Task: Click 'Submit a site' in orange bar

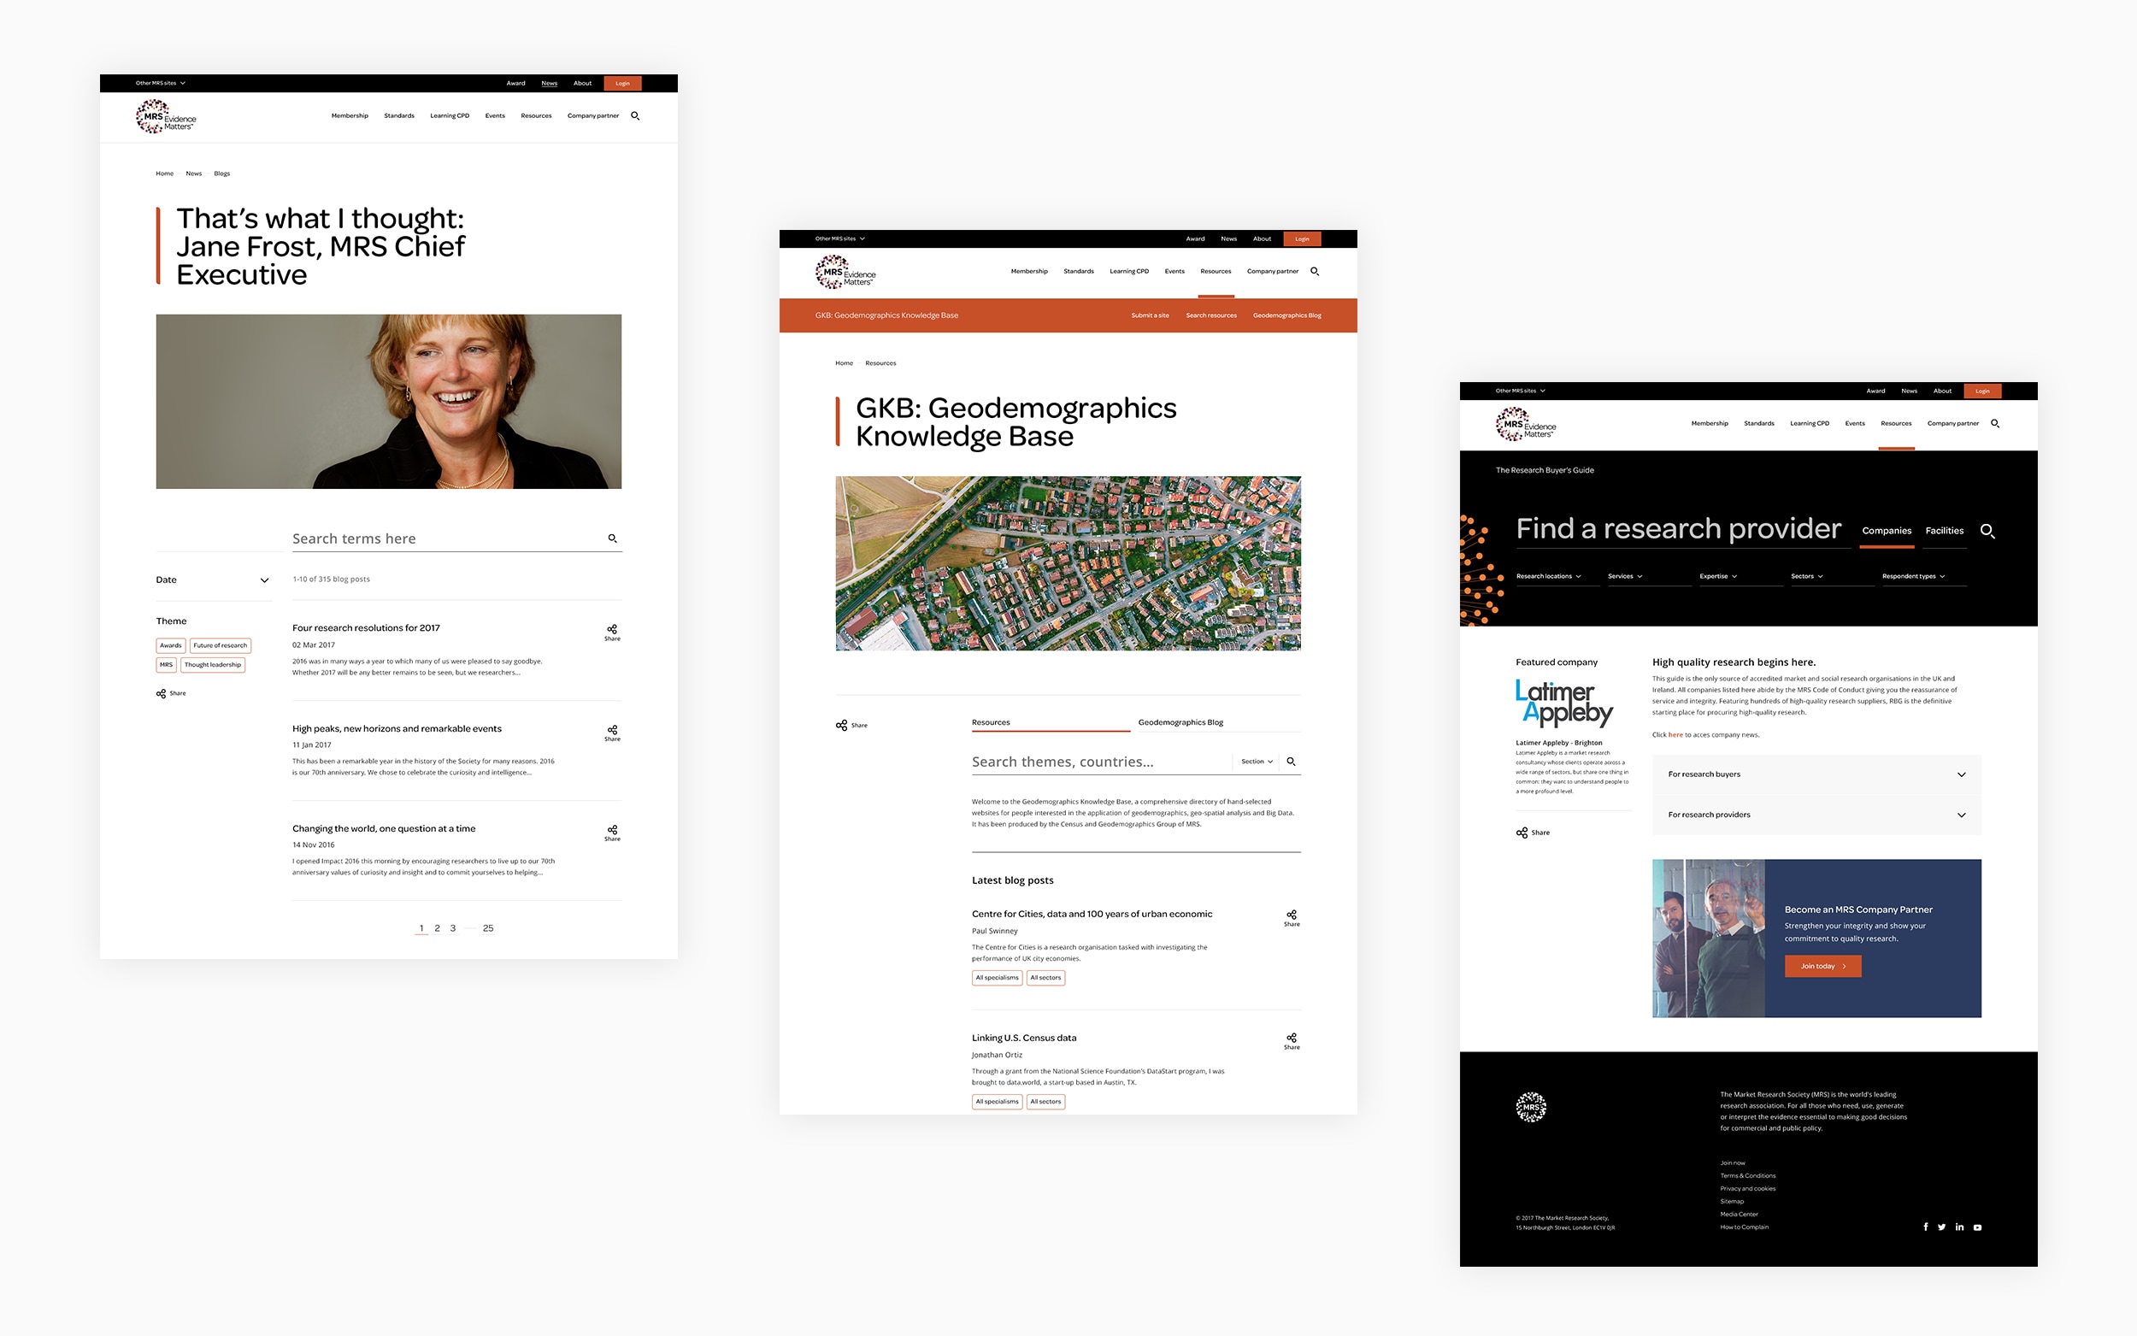Action: tap(1150, 315)
